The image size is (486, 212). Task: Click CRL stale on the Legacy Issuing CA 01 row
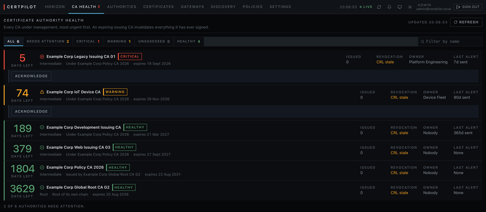385,62
